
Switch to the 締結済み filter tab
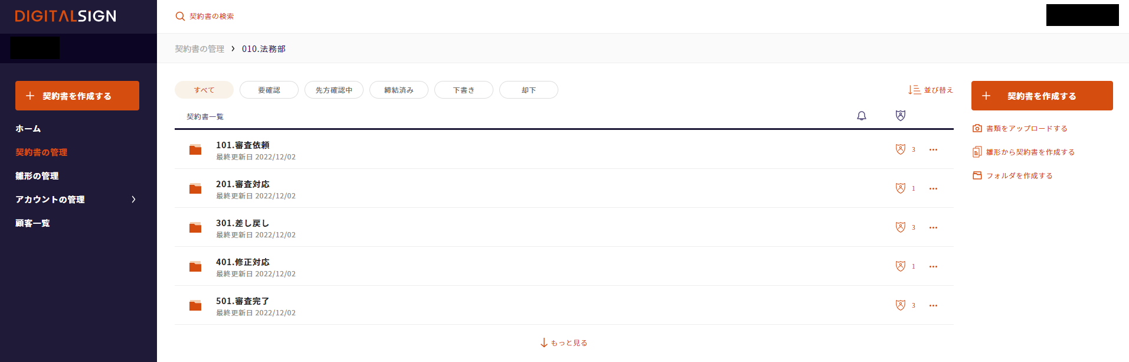pos(399,90)
